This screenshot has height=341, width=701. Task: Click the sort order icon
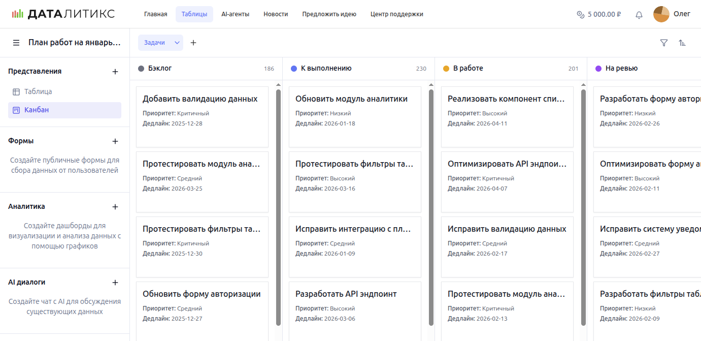click(x=682, y=43)
